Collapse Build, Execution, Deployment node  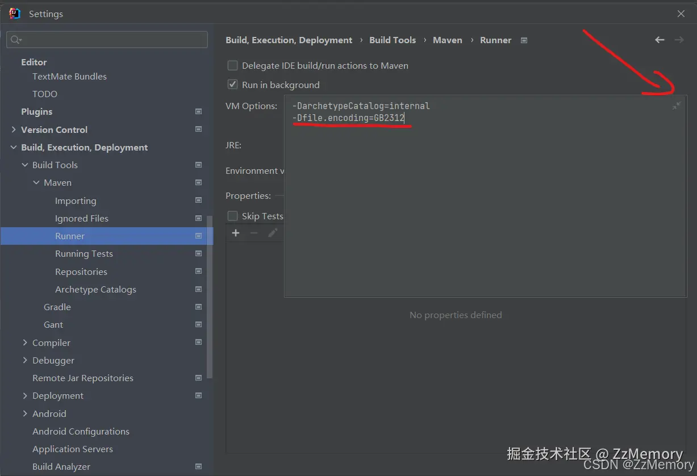click(13, 147)
